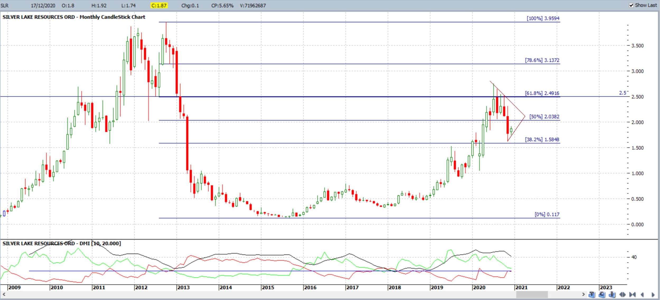The width and height of the screenshot is (660, 300).
Task: Click the 2023 year label on time axis
Action: tap(606, 287)
